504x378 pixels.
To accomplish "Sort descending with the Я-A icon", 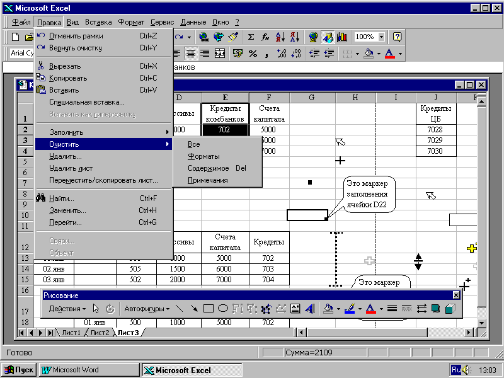I will pos(294,37).
